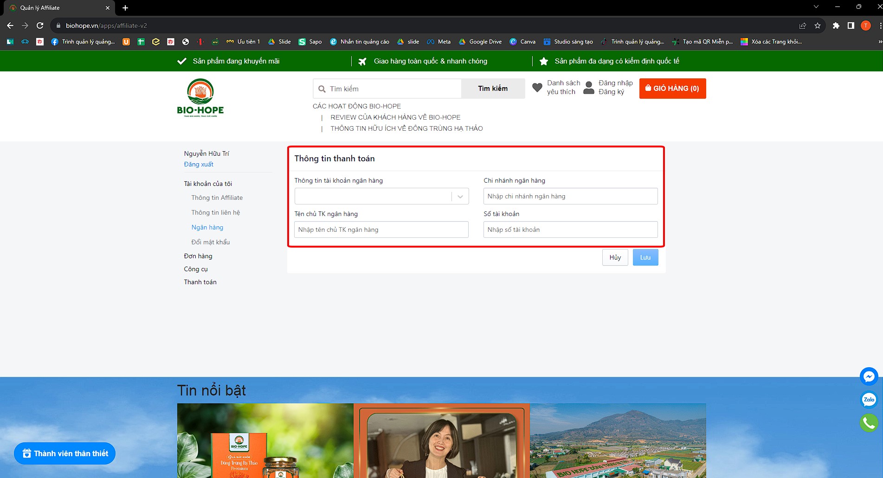Open Đơn hàng in sidebar
This screenshot has height=478, width=883.
click(x=198, y=256)
